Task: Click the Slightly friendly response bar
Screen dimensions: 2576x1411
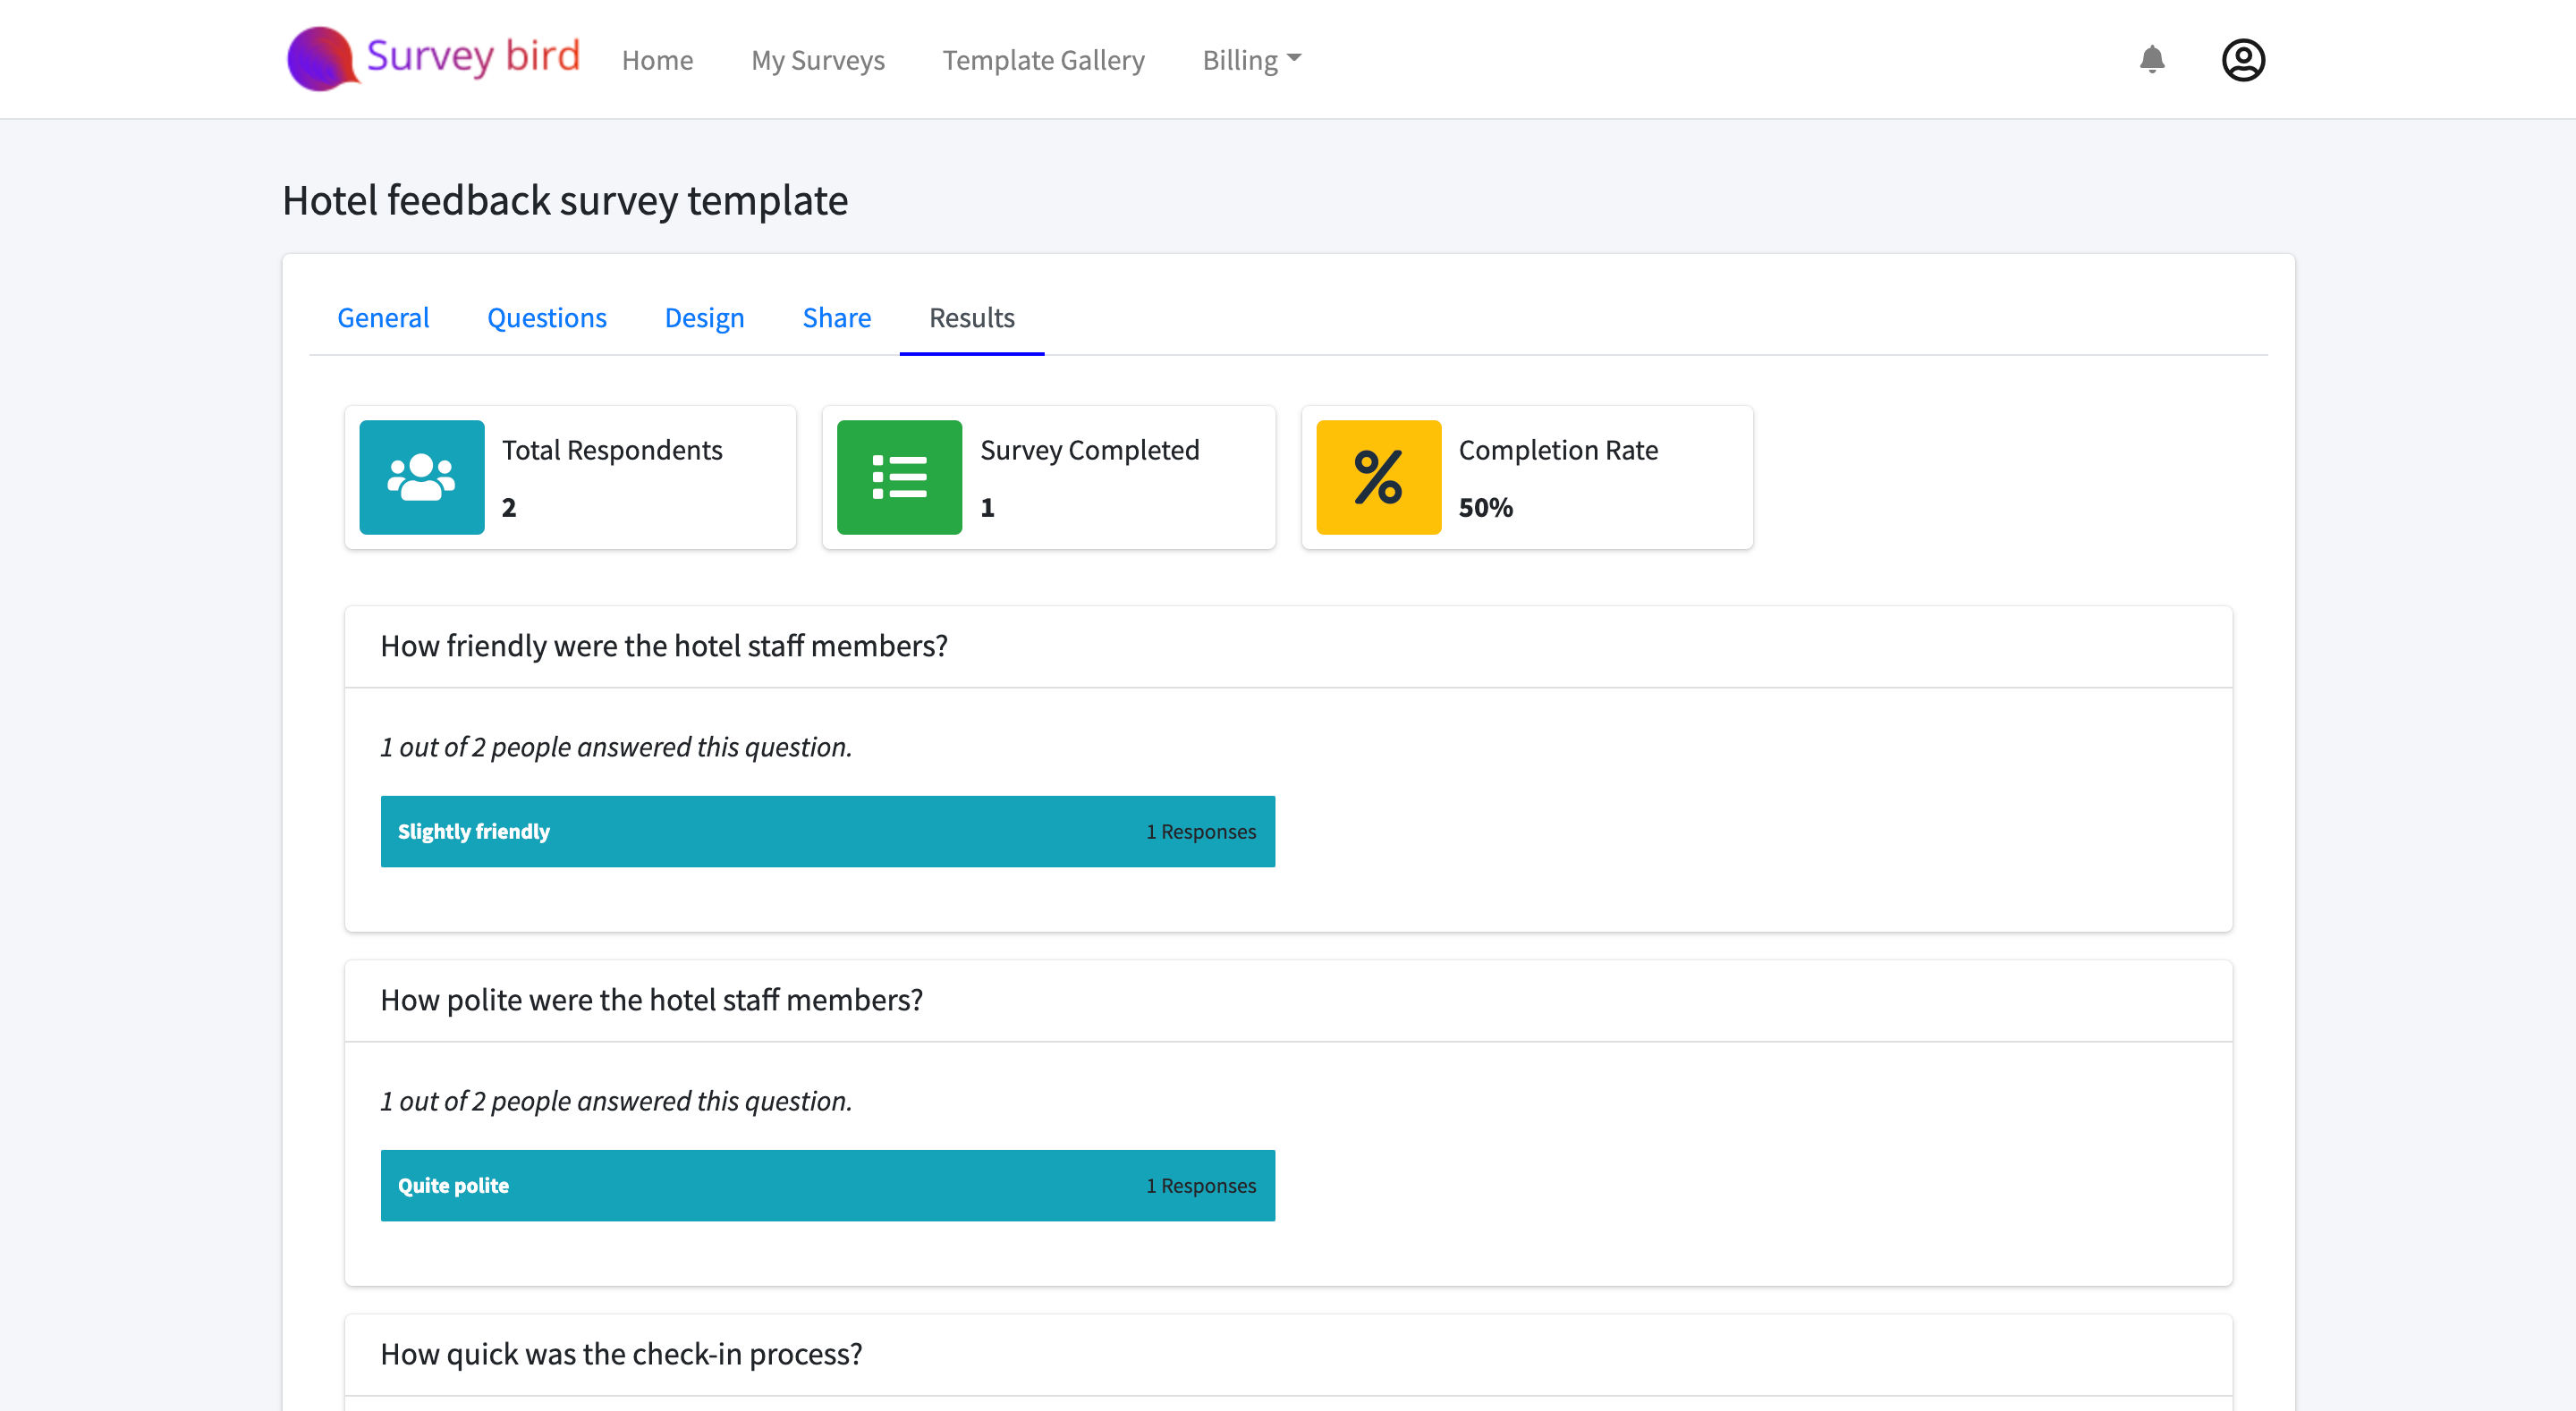Action: [827, 831]
